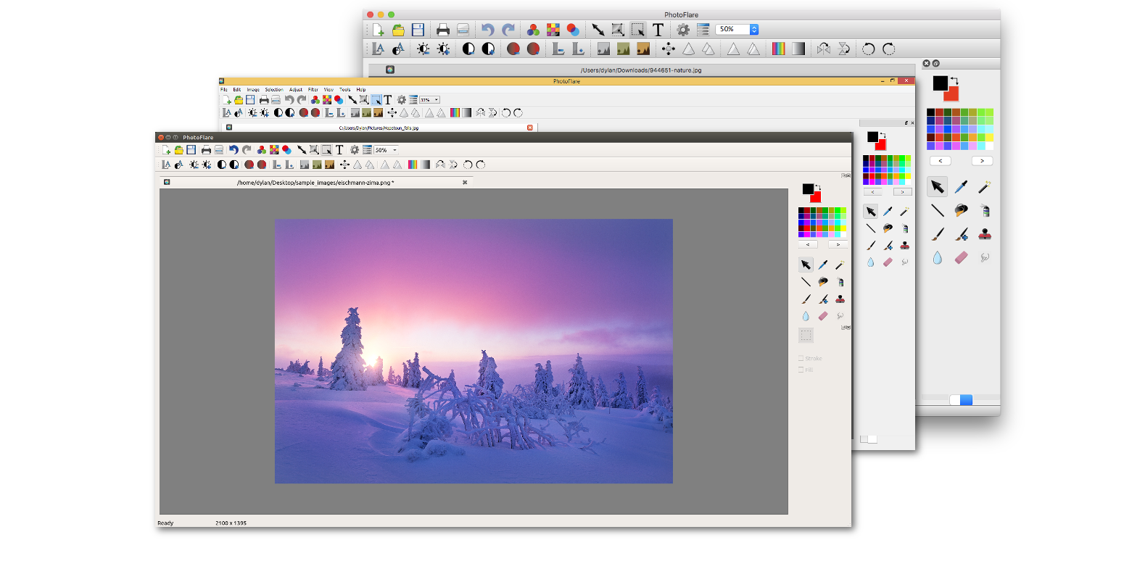
Task: Swap foreground and background colors in the Linux palette
Action: pyautogui.click(x=819, y=187)
